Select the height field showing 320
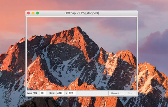The height and width of the screenshot is (107, 168). click(x=72, y=93)
